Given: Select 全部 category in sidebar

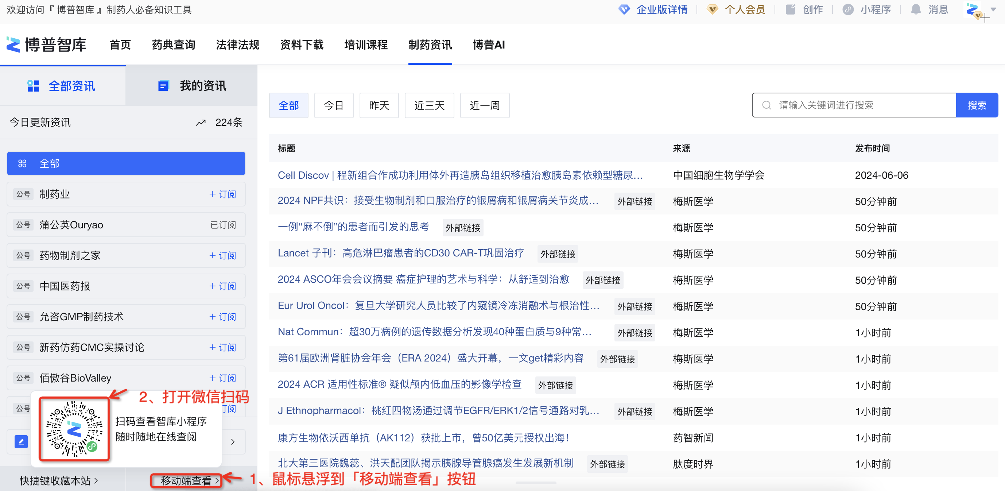Looking at the screenshot, I should pyautogui.click(x=126, y=163).
